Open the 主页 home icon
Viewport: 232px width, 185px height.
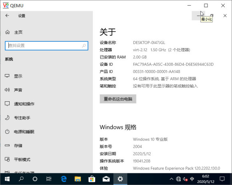tap(7, 32)
